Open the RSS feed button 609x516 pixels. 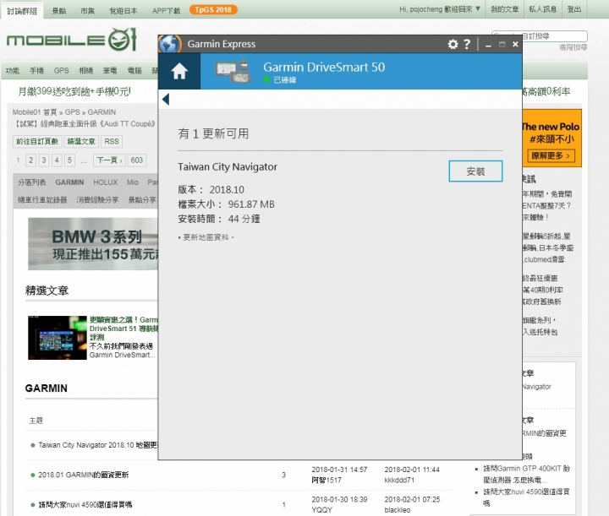(x=112, y=142)
